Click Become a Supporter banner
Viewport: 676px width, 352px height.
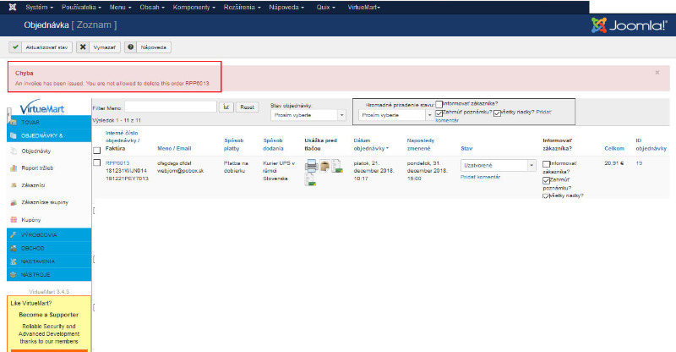(x=49, y=315)
